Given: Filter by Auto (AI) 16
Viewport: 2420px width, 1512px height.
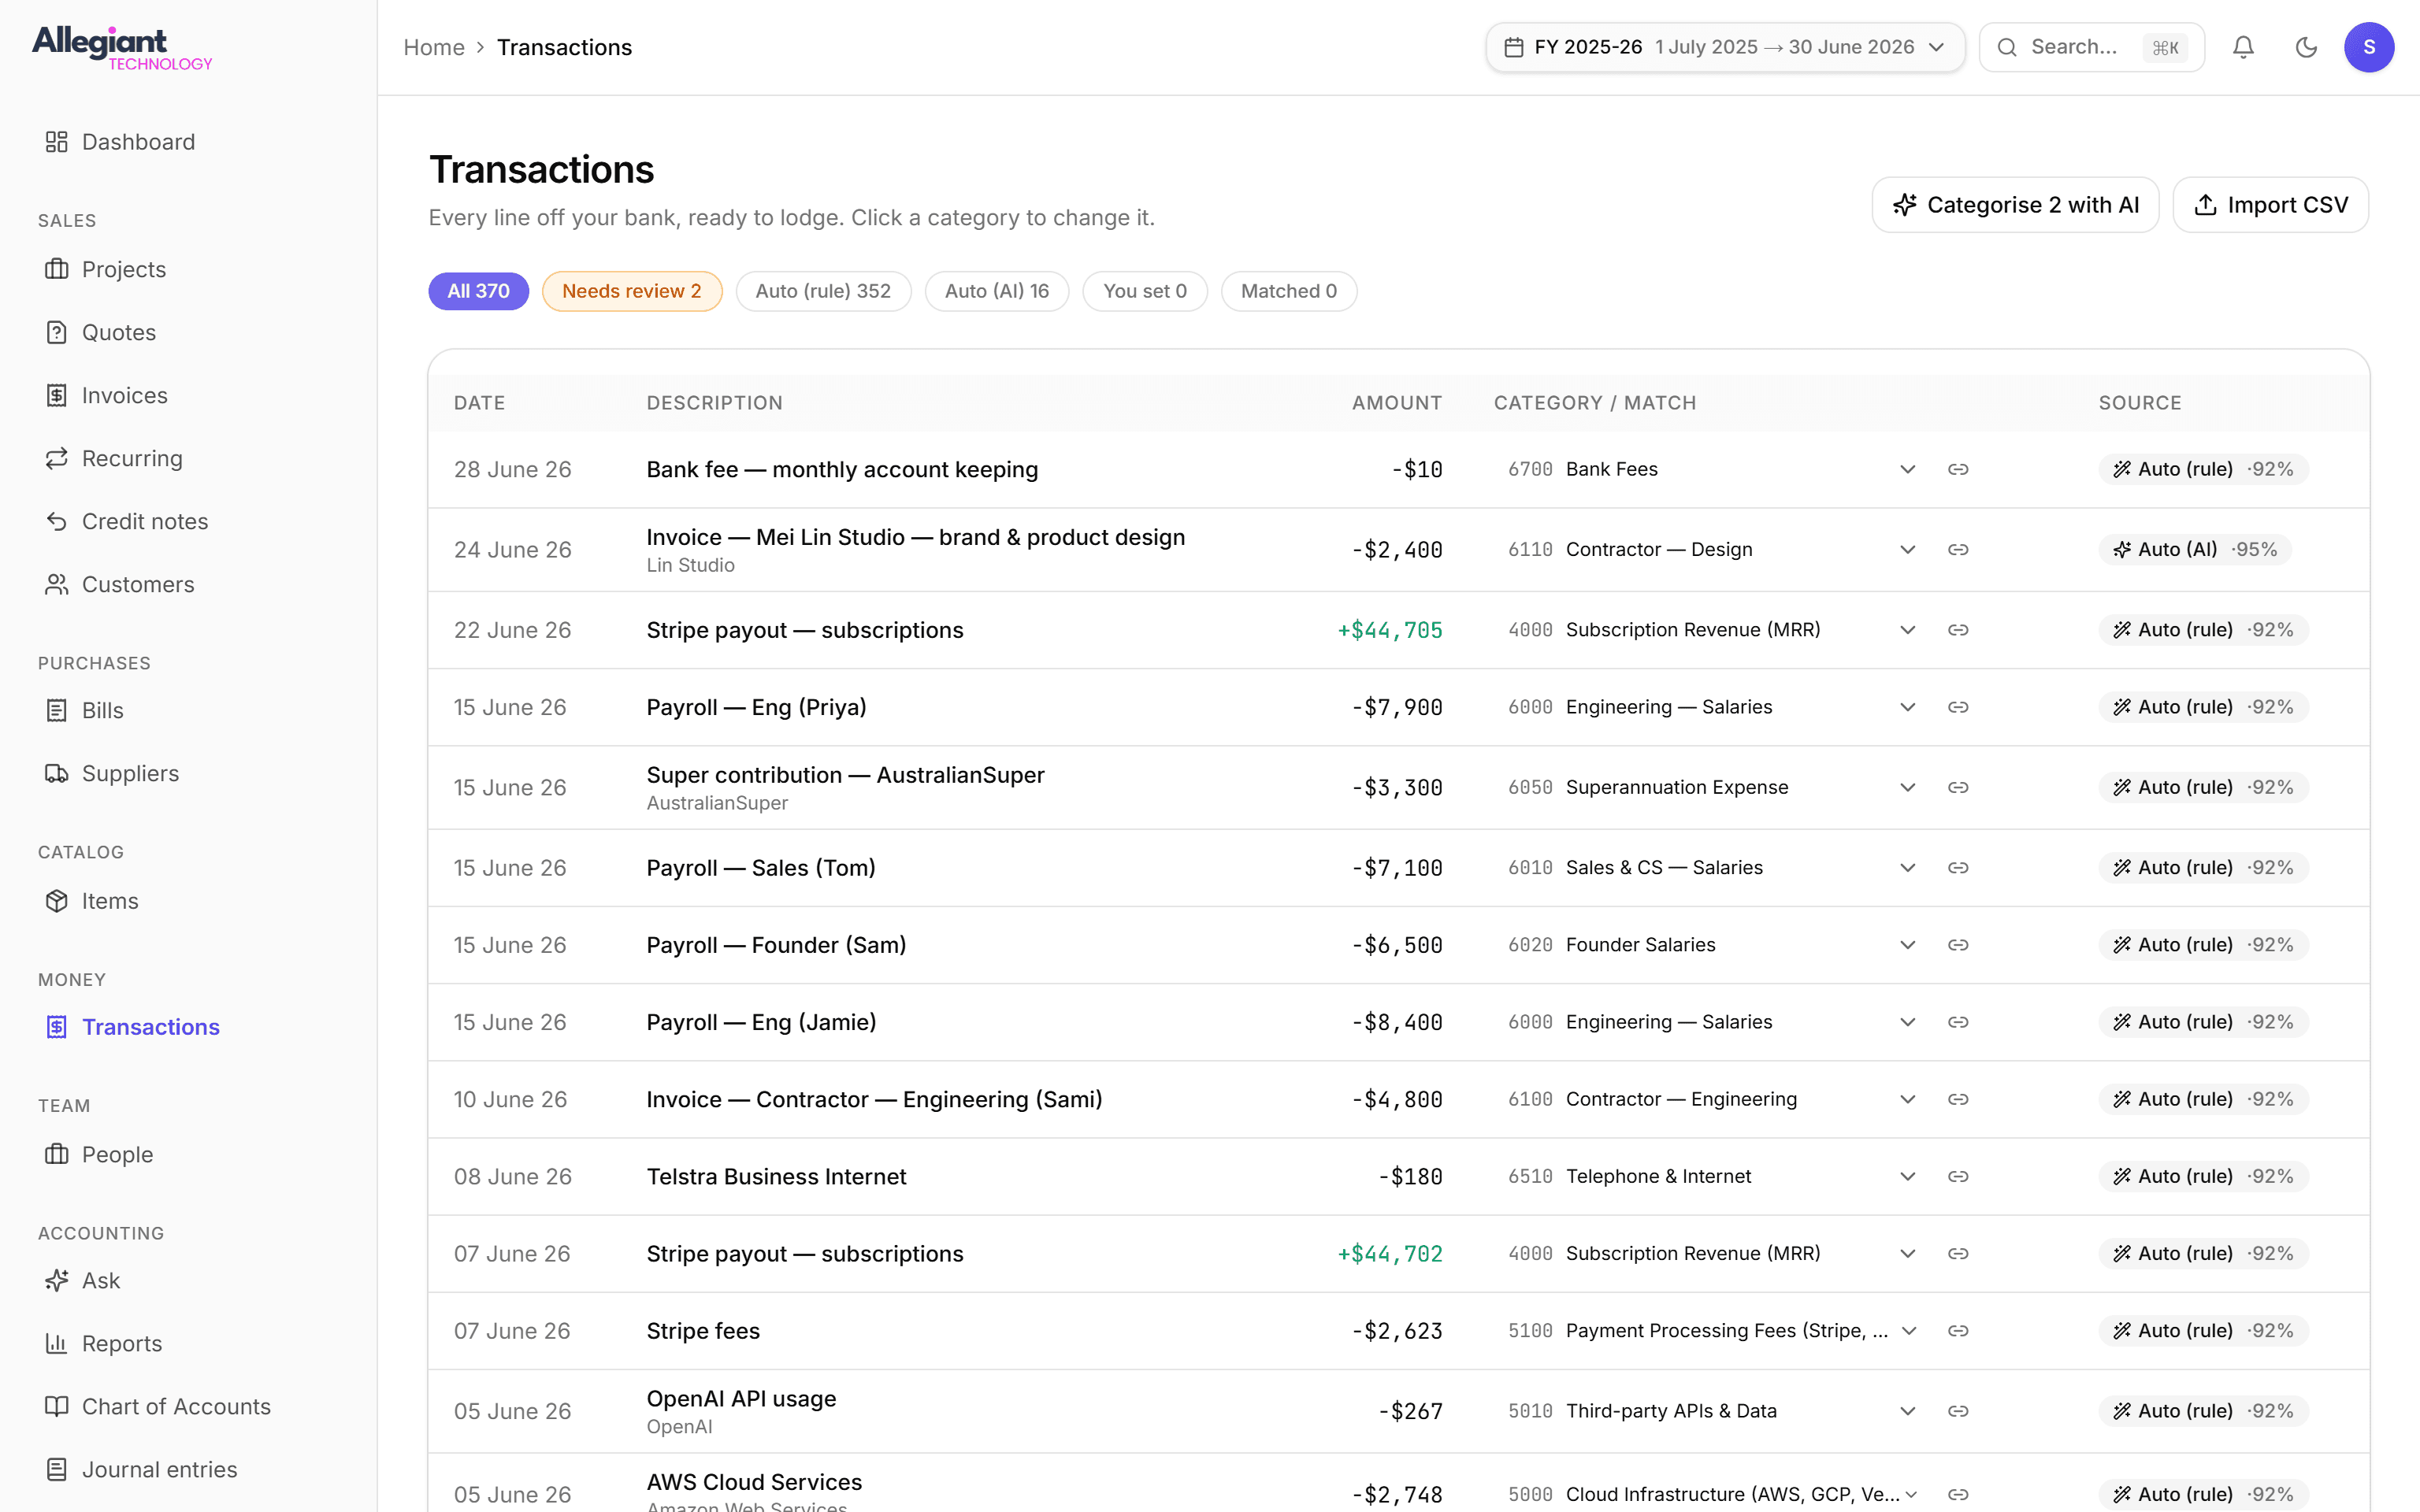Looking at the screenshot, I should pos(997,291).
